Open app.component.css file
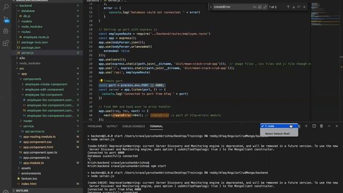The width and height of the screenshot is (343, 193). pyautogui.click(x=38, y=142)
